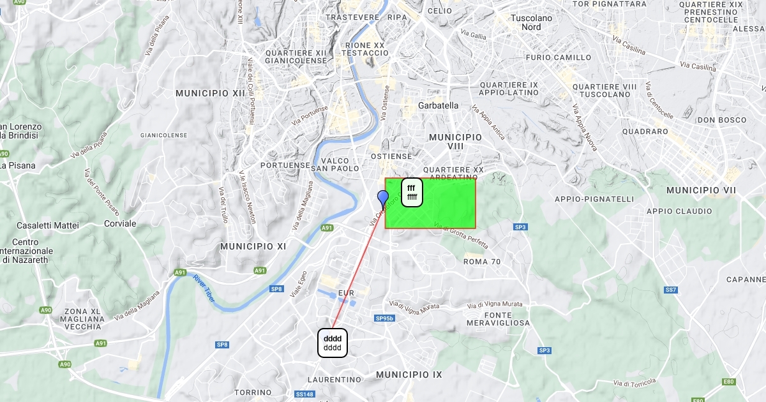Click the A91 shield near Municipio XI
This screenshot has height=402, width=766.
click(260, 271)
